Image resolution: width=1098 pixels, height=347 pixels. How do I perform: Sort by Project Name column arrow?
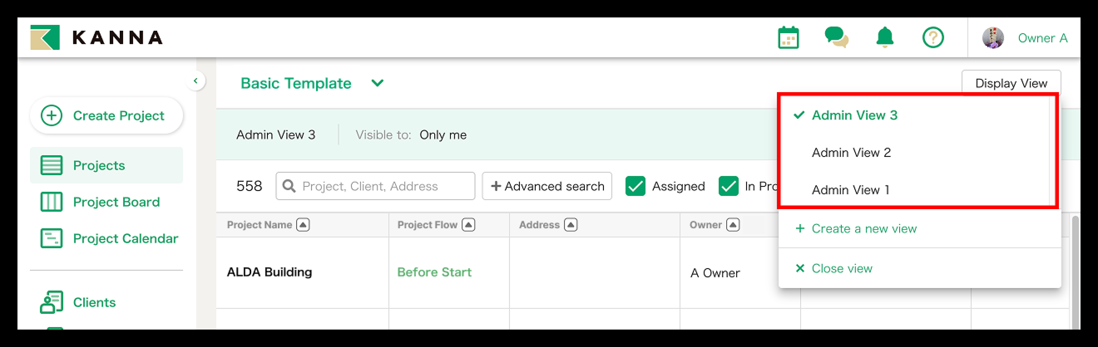tap(303, 225)
